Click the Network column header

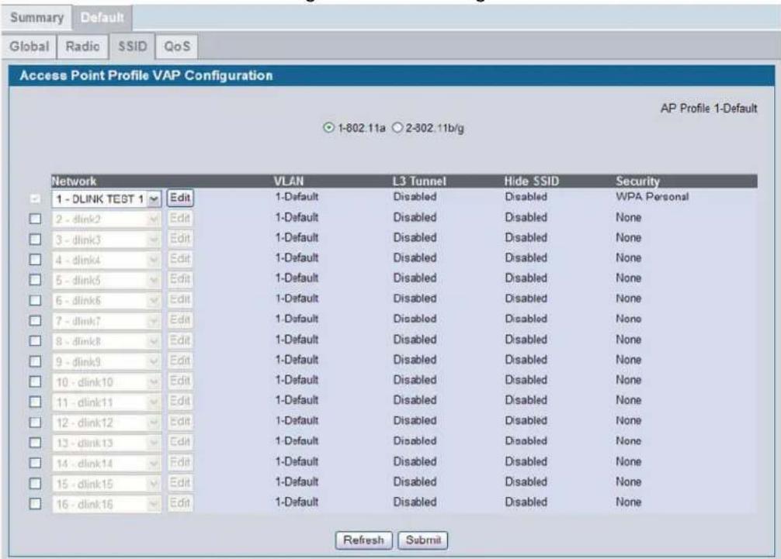(x=75, y=181)
